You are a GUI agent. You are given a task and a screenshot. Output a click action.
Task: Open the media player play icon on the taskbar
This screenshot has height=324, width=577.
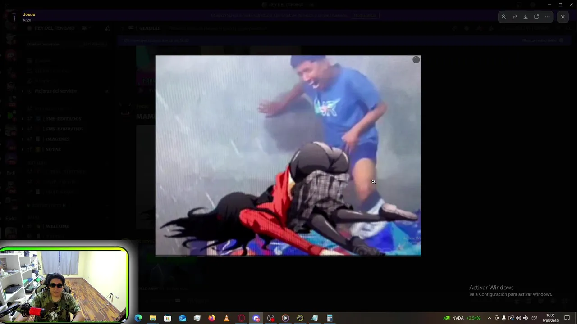(285, 318)
